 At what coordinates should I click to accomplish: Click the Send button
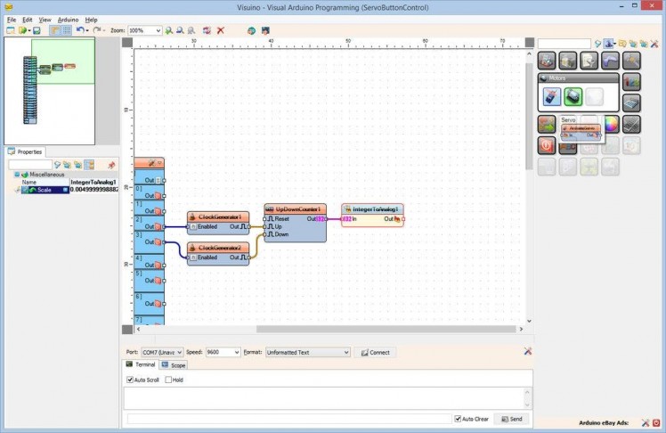[511, 419]
